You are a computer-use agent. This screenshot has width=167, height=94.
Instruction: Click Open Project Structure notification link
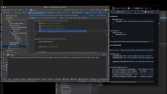92,15
